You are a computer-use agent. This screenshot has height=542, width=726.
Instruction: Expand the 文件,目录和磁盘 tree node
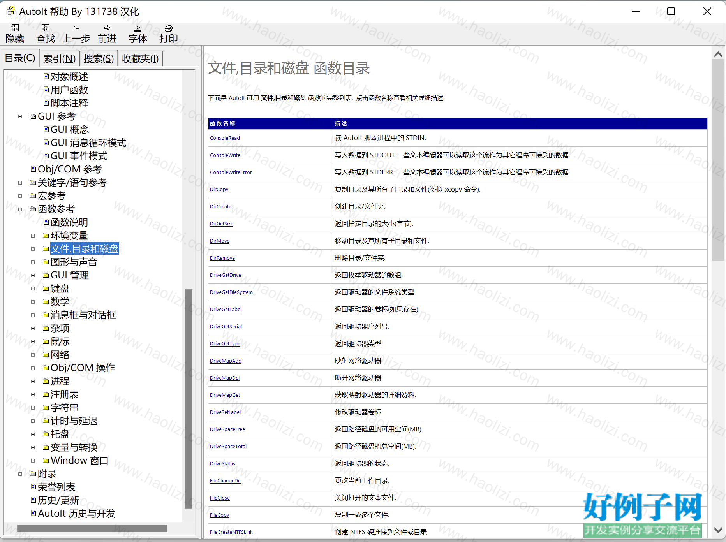[x=33, y=249]
